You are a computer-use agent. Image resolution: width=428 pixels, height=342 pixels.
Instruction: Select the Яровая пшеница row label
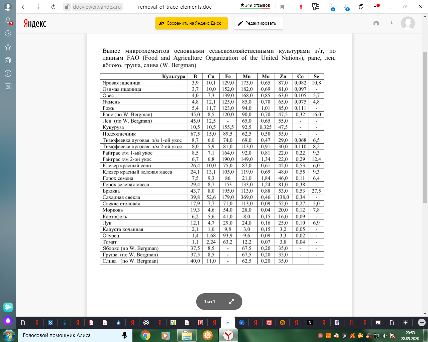[x=121, y=83]
